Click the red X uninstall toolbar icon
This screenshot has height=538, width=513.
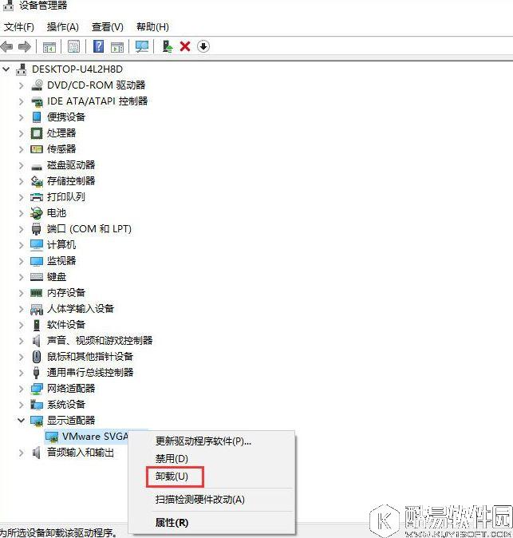coord(185,46)
